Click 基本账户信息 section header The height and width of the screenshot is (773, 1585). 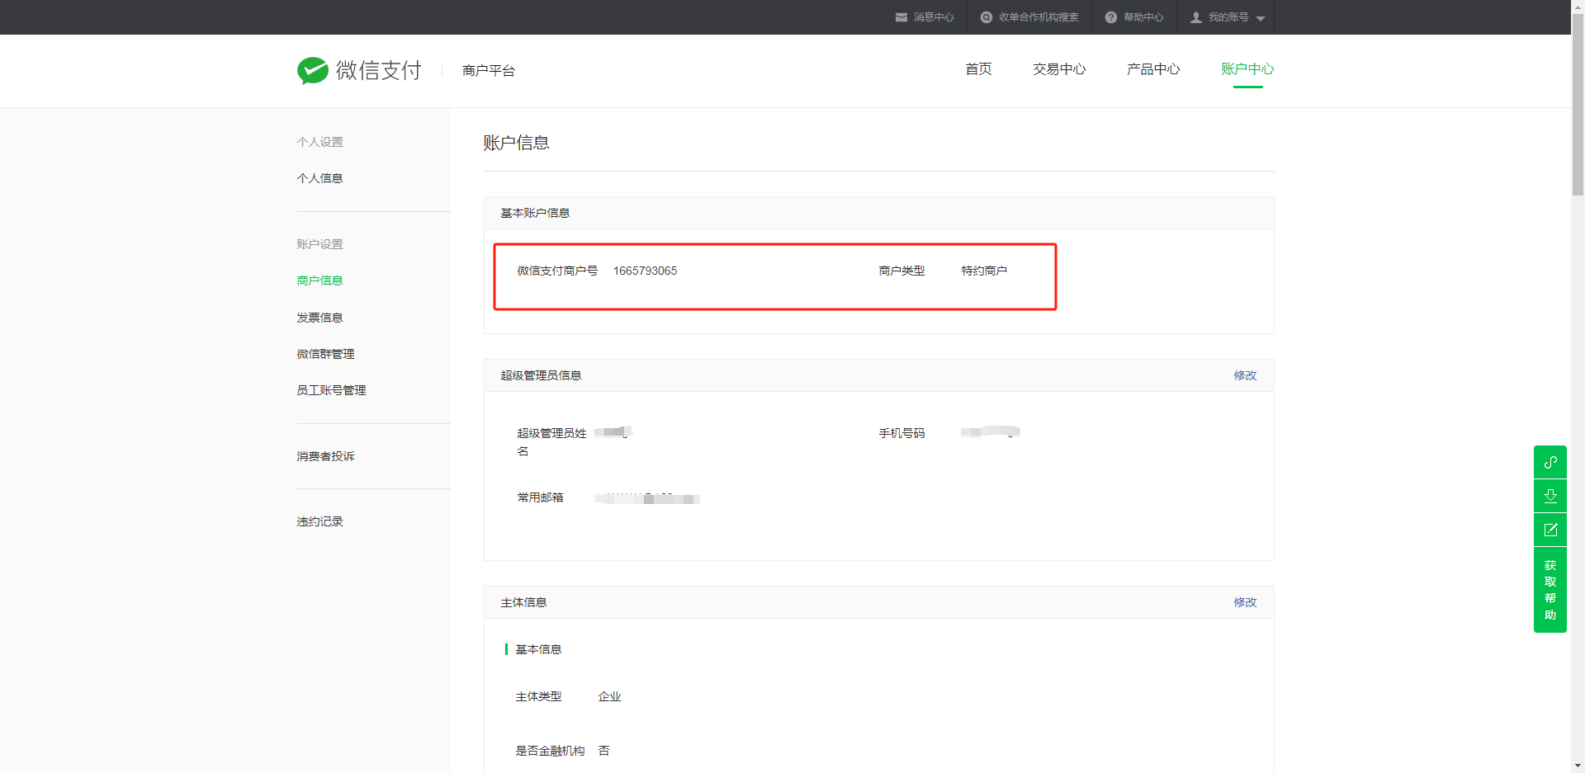point(535,213)
